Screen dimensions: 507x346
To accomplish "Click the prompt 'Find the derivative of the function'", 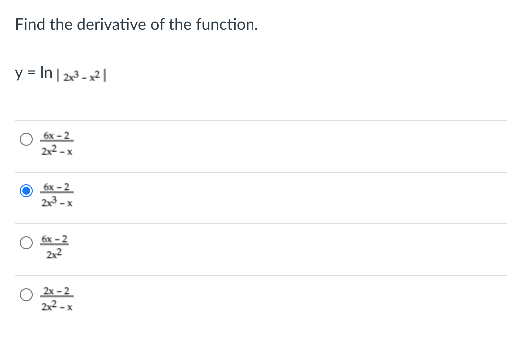I will (136, 24).
